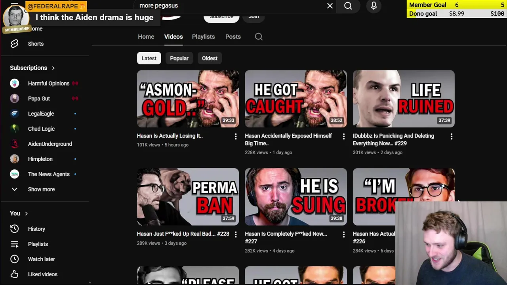Open Liked videos thumbs-up icon

click(x=14, y=274)
